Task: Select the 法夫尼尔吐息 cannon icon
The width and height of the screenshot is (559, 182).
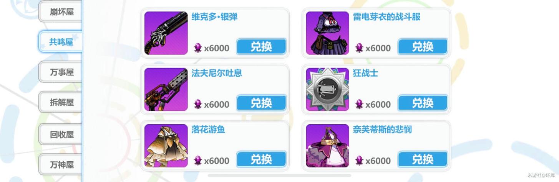Action: [166, 89]
